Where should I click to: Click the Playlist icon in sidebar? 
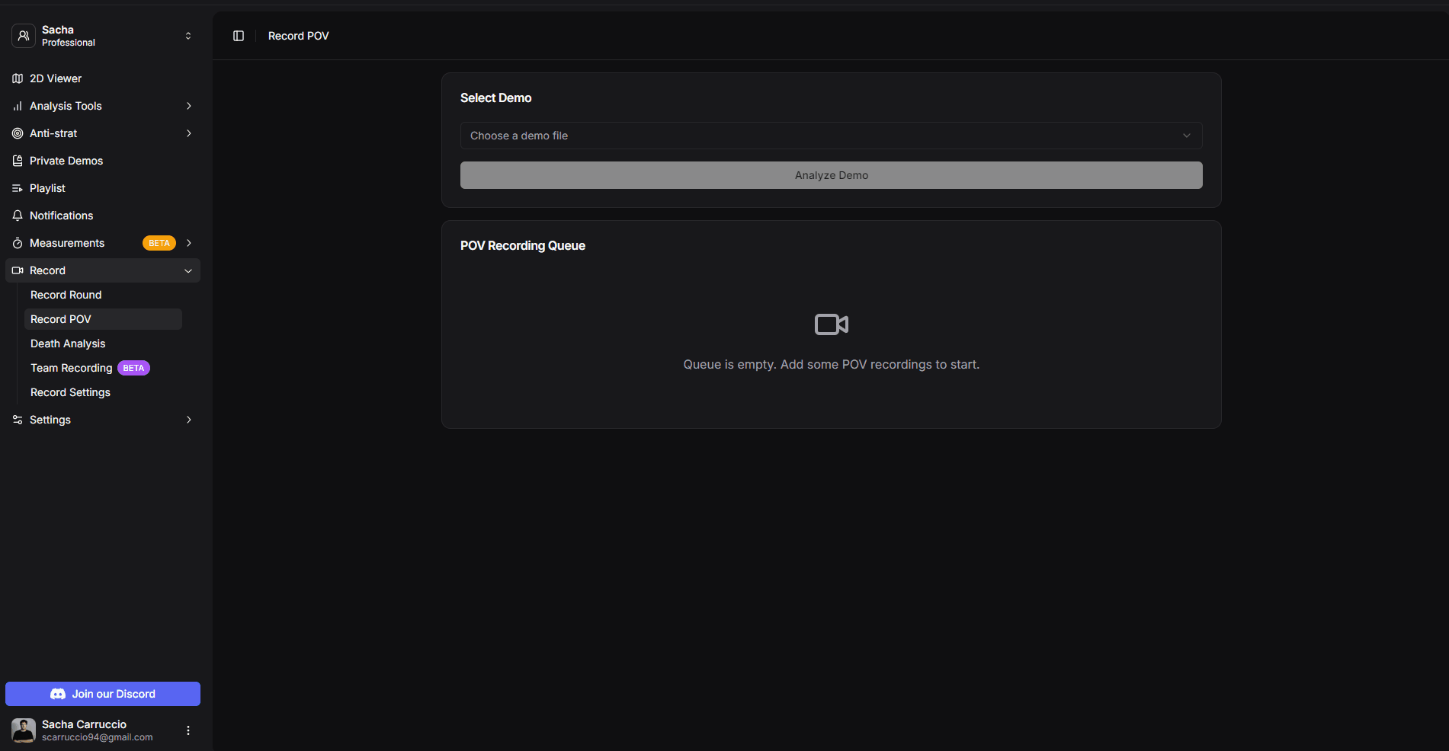click(18, 188)
